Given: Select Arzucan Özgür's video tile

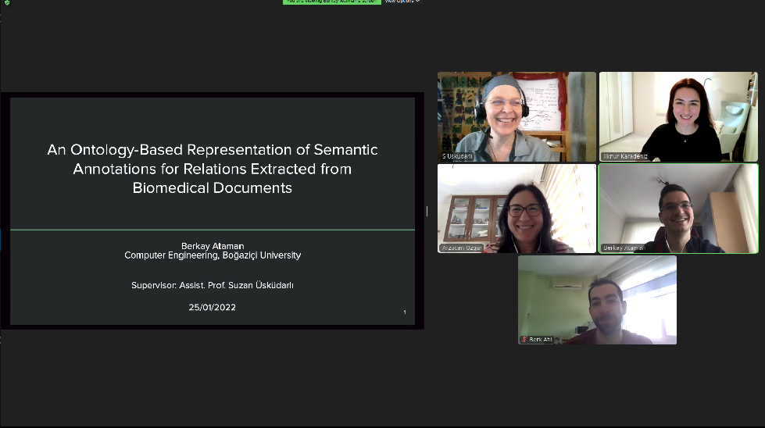Looking at the screenshot, I should [x=517, y=208].
